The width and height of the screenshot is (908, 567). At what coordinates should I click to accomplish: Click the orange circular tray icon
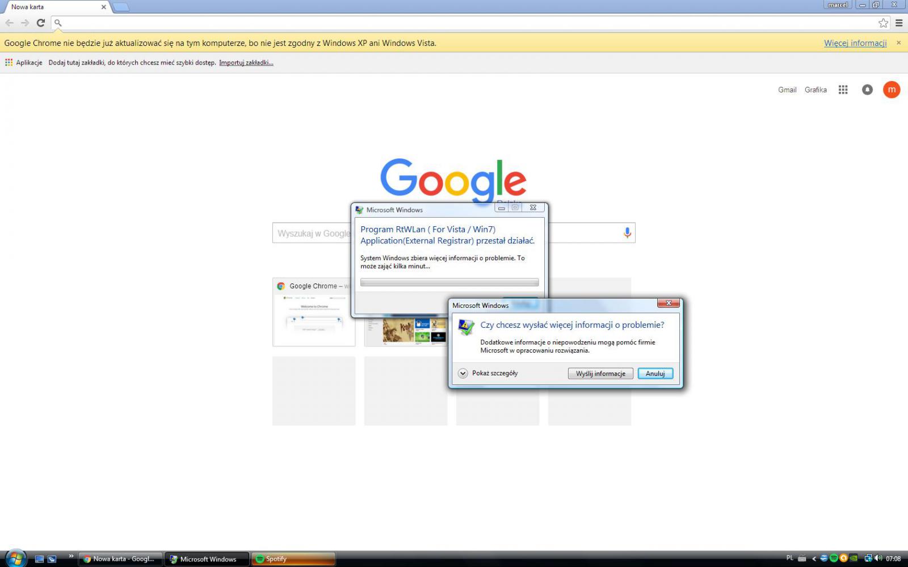tap(843, 558)
